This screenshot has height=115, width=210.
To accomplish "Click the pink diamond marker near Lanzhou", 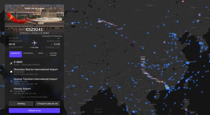I will click(164, 42).
